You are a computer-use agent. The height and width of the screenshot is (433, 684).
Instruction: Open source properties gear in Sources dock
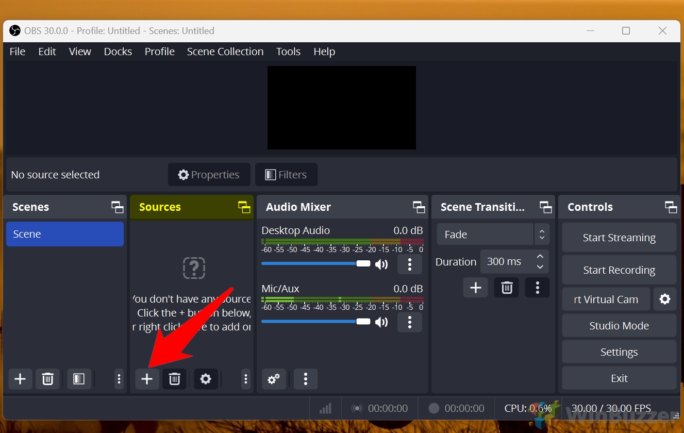coord(206,379)
